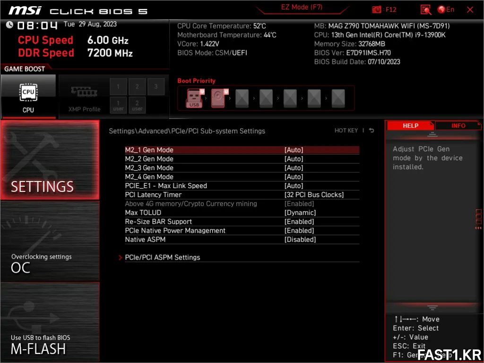
Task: Click the MSI logo
Action: click(25, 10)
